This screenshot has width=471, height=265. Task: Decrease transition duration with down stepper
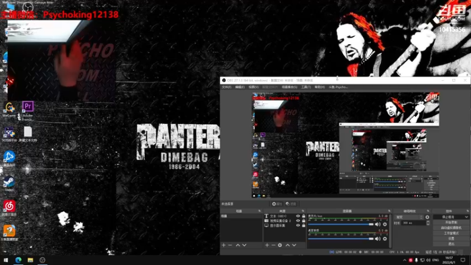428,224
